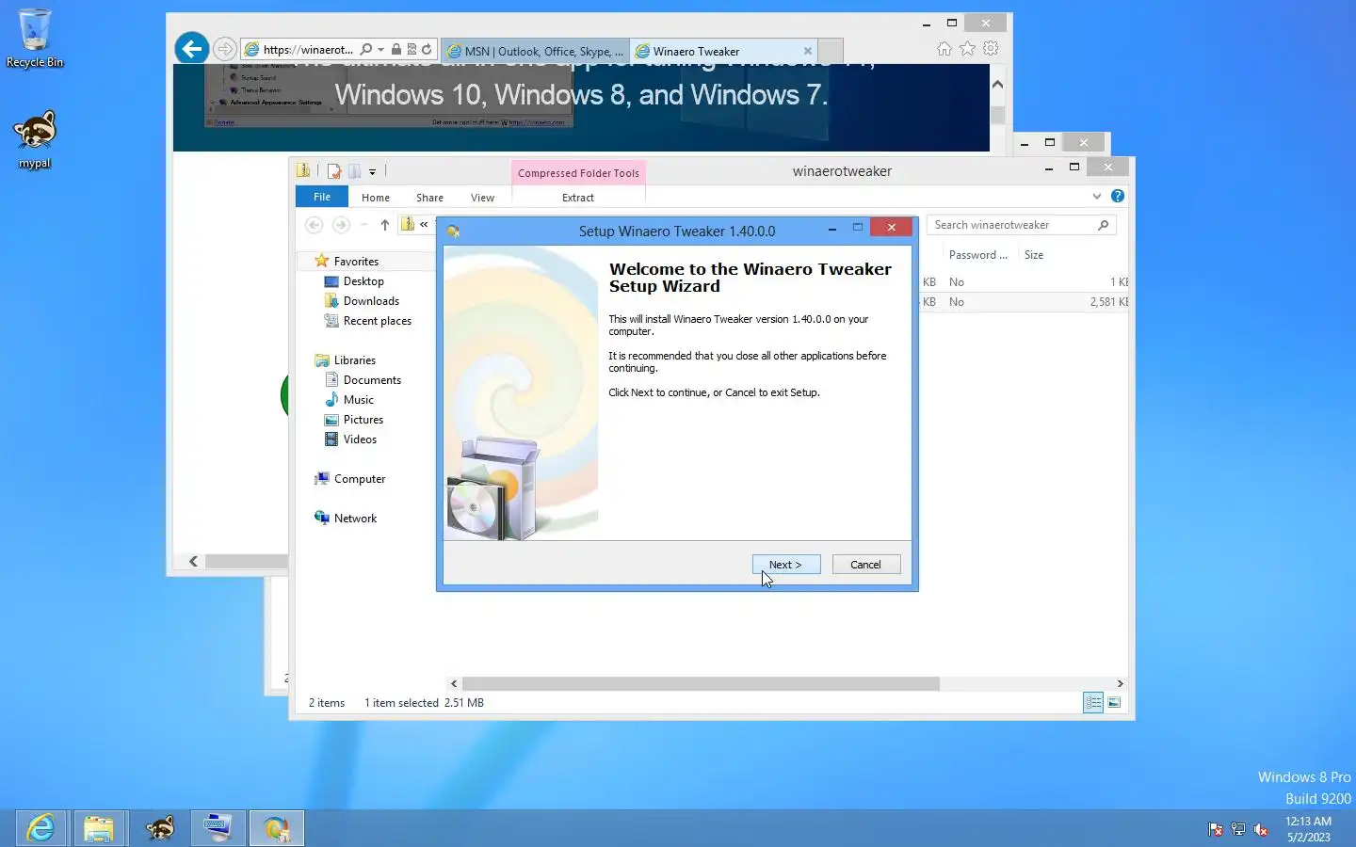
Task: Toggle IE compatibility view icon
Action: point(412,50)
